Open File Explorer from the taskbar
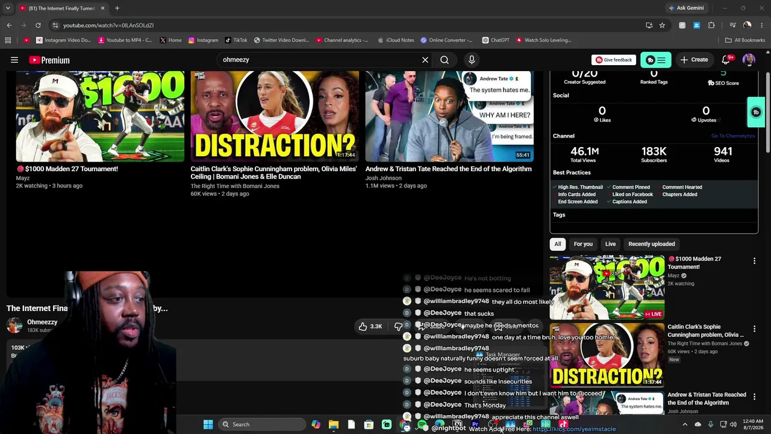771x434 pixels. pyautogui.click(x=334, y=424)
